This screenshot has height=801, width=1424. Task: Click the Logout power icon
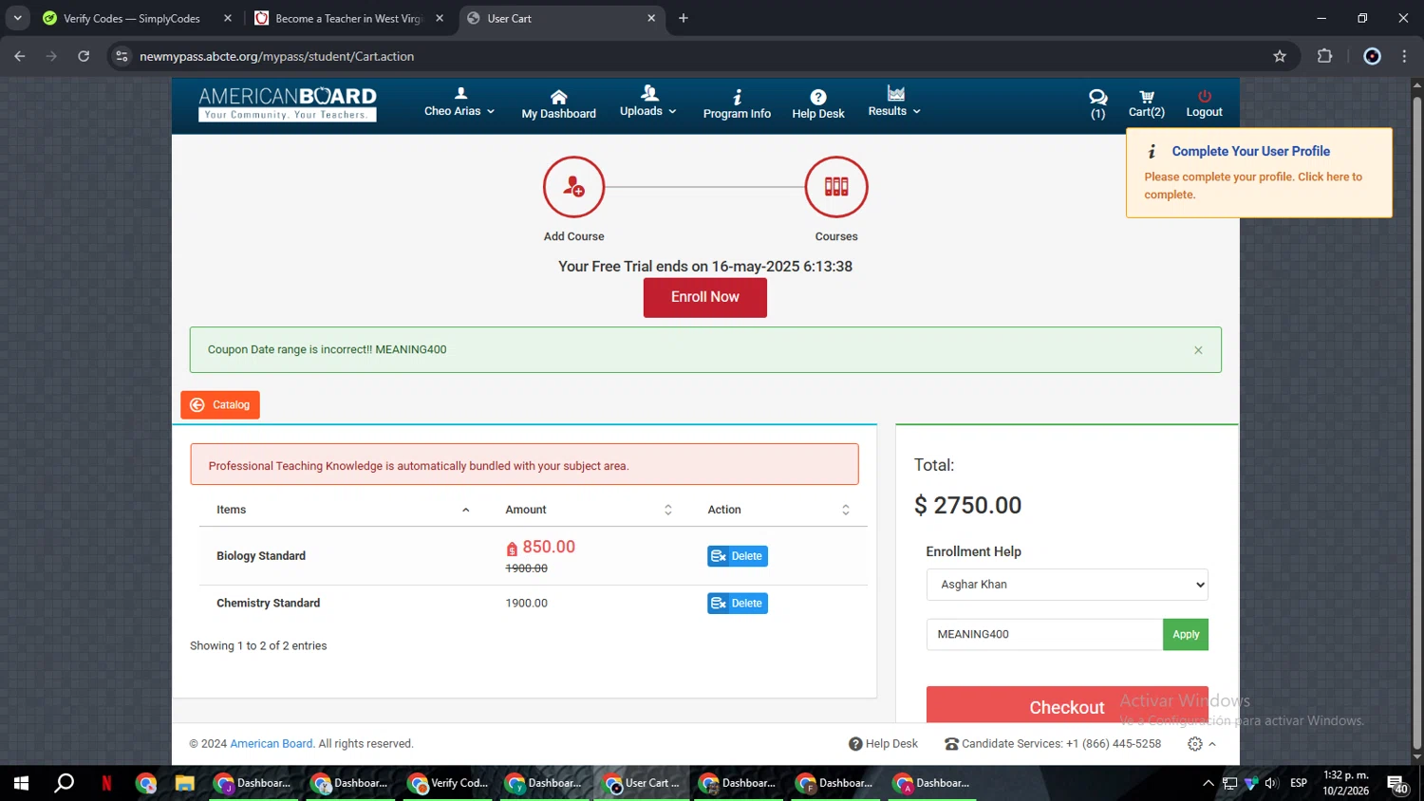point(1204,104)
